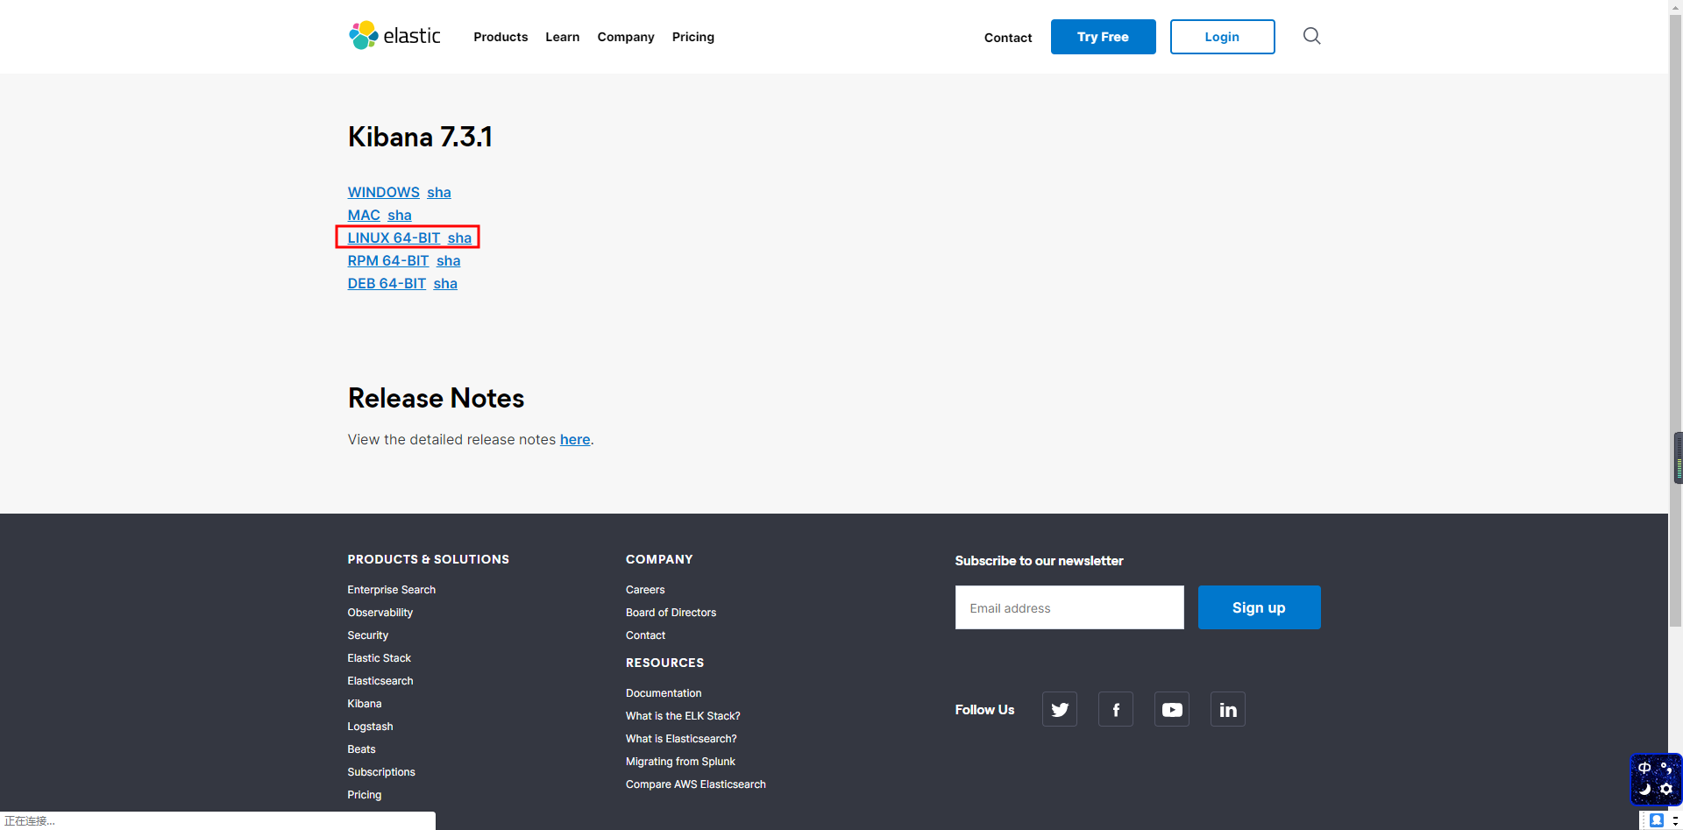The width and height of the screenshot is (1683, 830).
Task: Open the Learn menu
Action: tap(562, 37)
